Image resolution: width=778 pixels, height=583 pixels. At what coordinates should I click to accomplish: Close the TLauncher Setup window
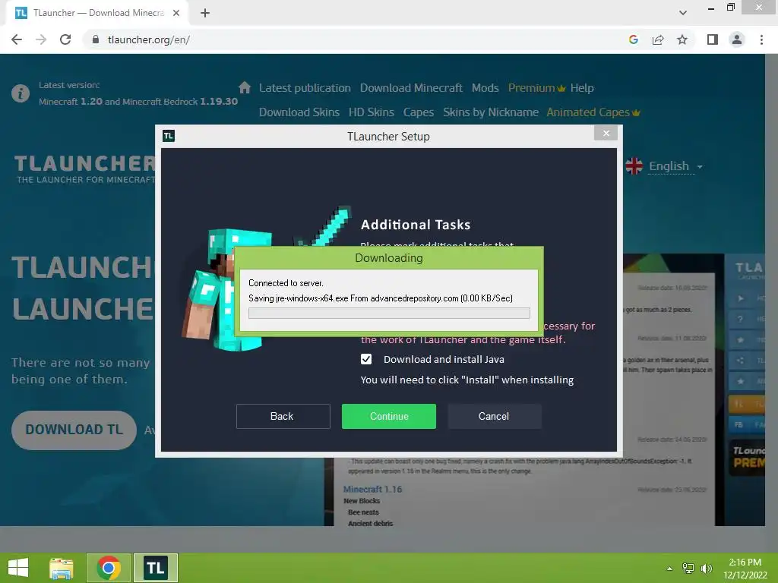pos(606,133)
